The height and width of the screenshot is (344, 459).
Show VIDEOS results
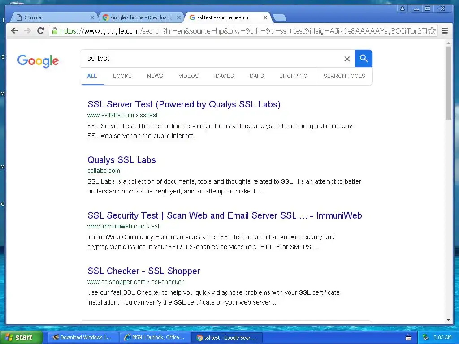tap(189, 76)
